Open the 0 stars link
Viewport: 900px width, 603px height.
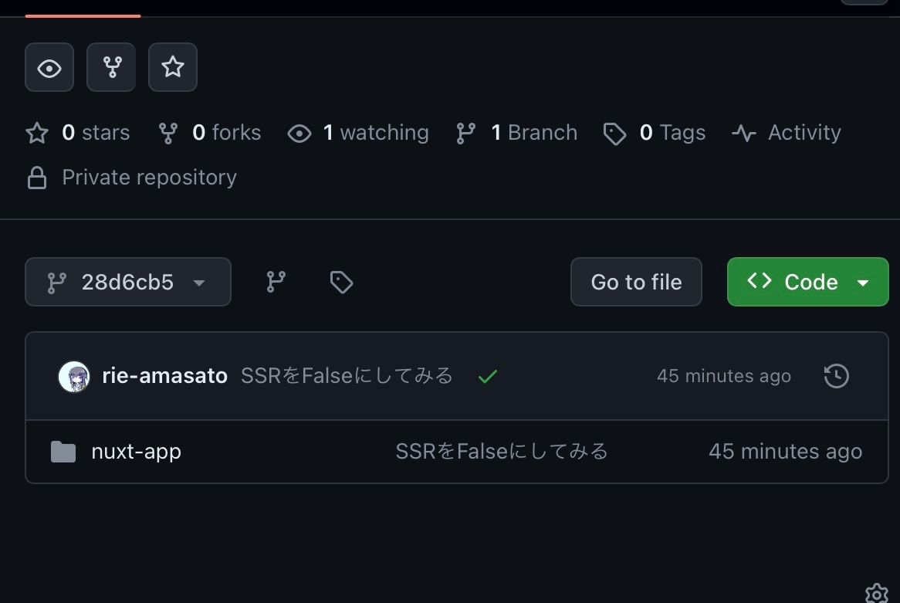78,133
